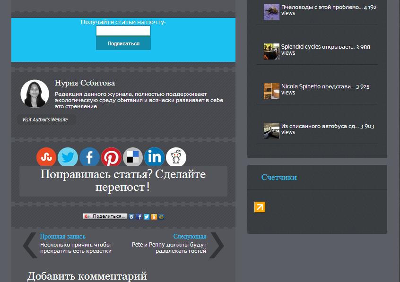
Task: Open the Nicola Spinetto post link
Action: pos(317,87)
